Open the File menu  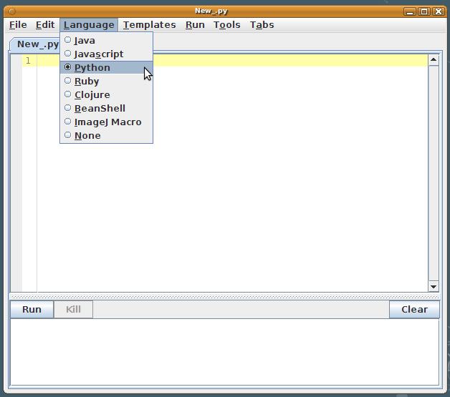tap(18, 25)
